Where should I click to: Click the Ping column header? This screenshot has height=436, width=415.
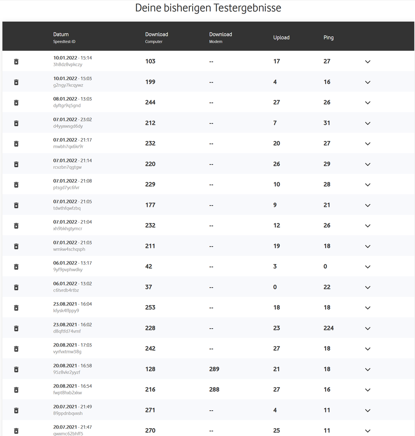click(x=329, y=38)
